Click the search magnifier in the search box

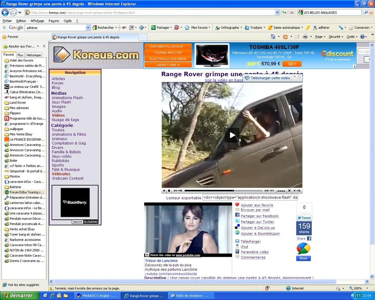[366, 12]
